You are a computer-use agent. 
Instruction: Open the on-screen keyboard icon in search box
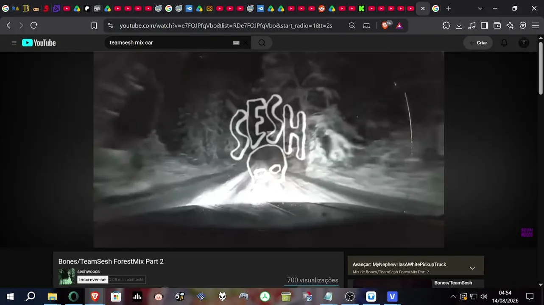pyautogui.click(x=236, y=43)
